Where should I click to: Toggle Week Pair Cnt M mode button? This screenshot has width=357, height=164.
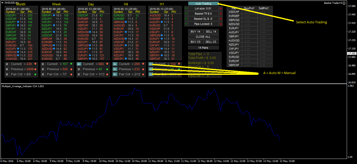(x=43, y=74)
